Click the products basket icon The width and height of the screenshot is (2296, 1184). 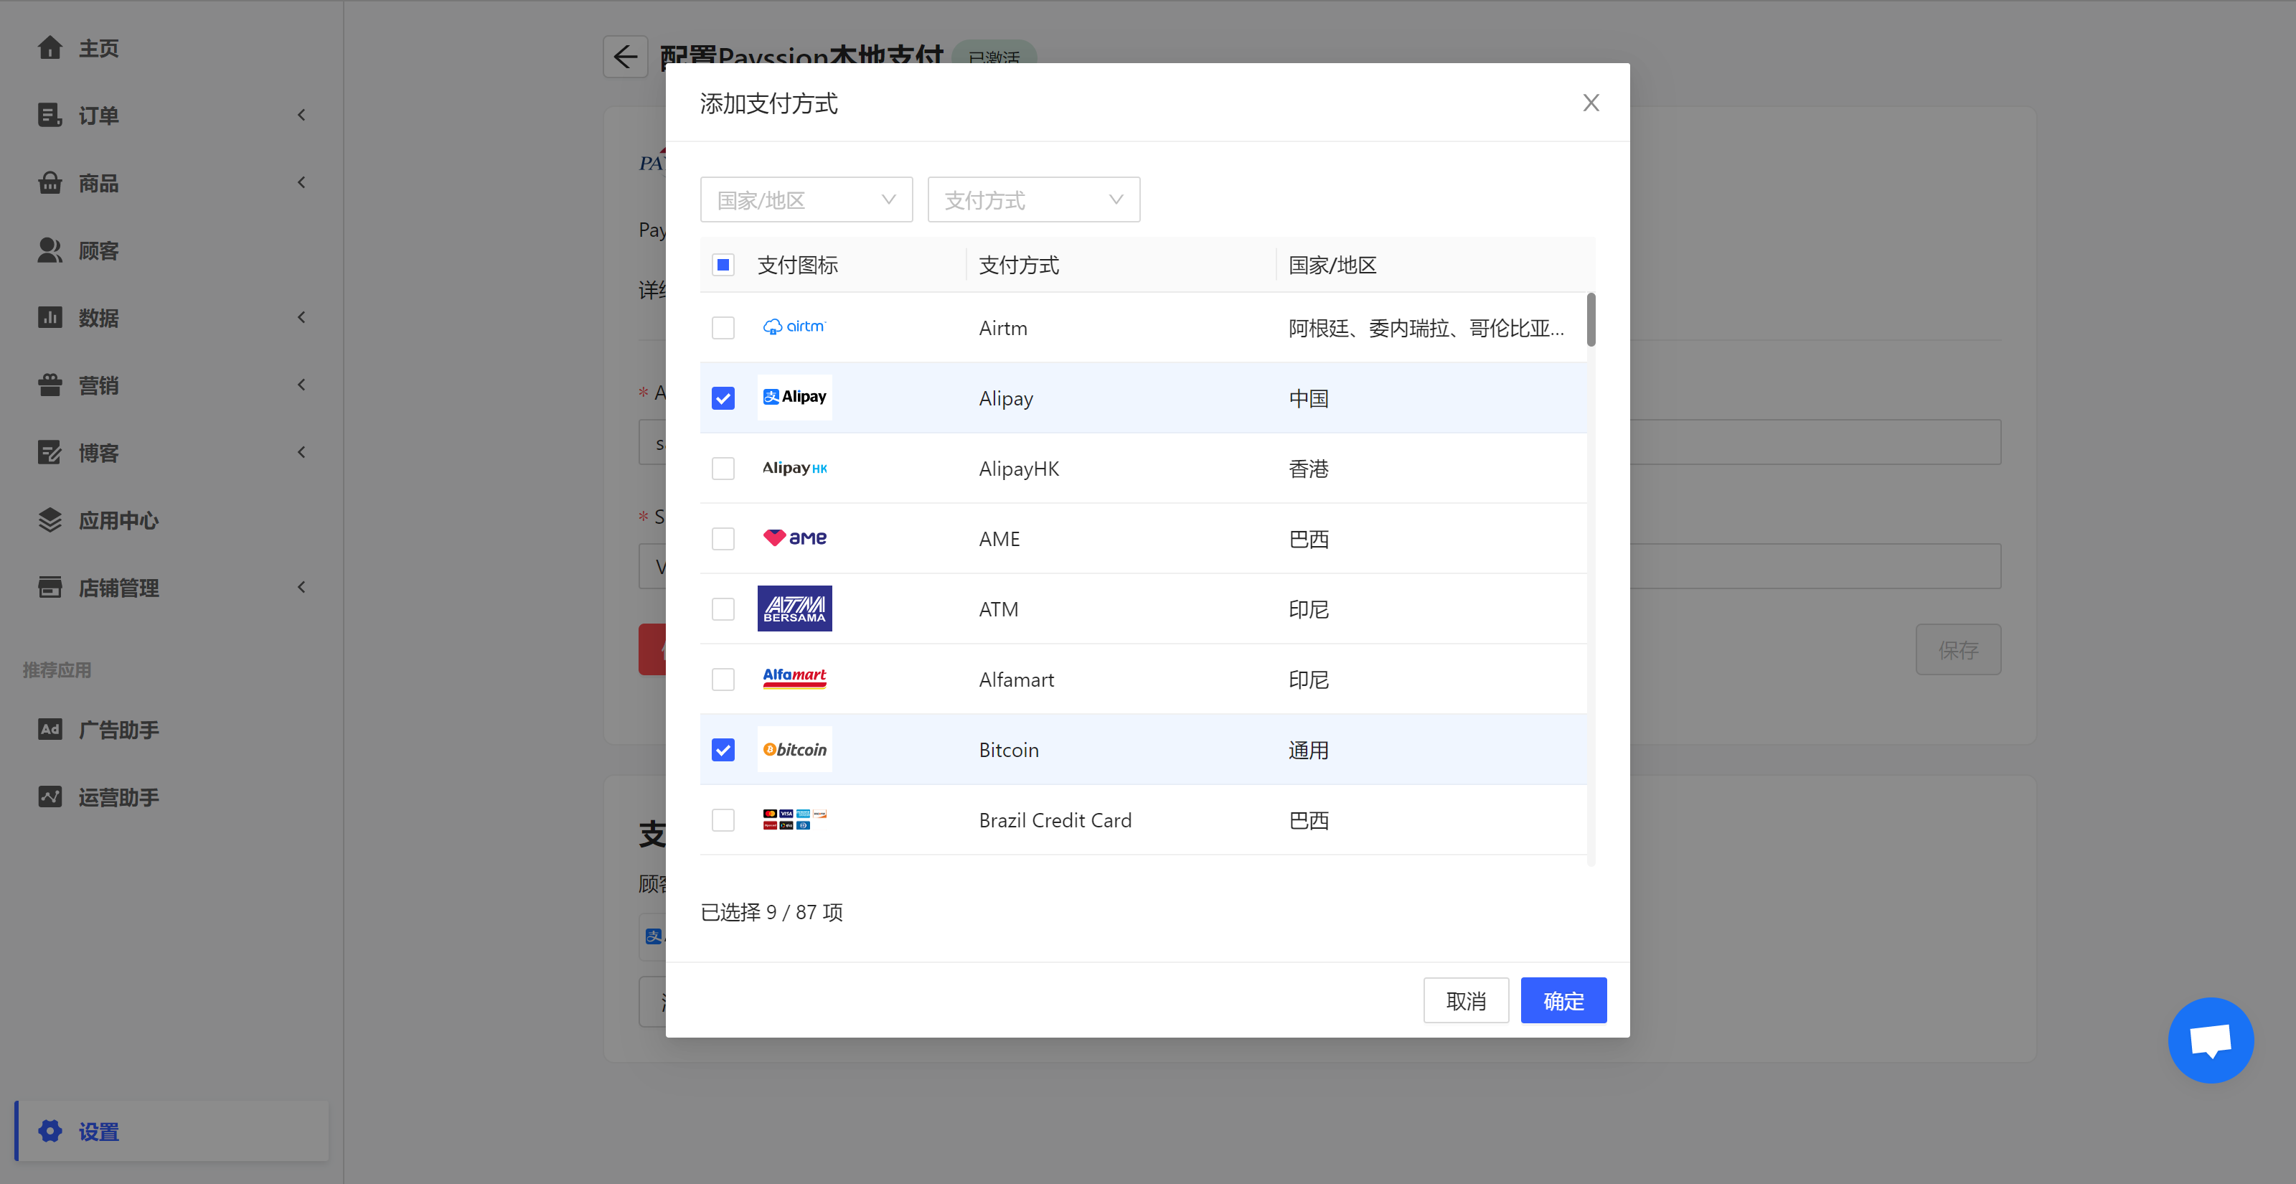[50, 183]
